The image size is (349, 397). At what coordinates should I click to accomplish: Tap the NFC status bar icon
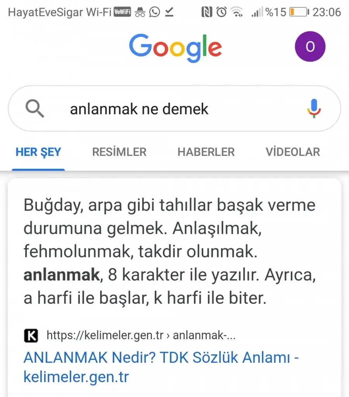pos(207,12)
